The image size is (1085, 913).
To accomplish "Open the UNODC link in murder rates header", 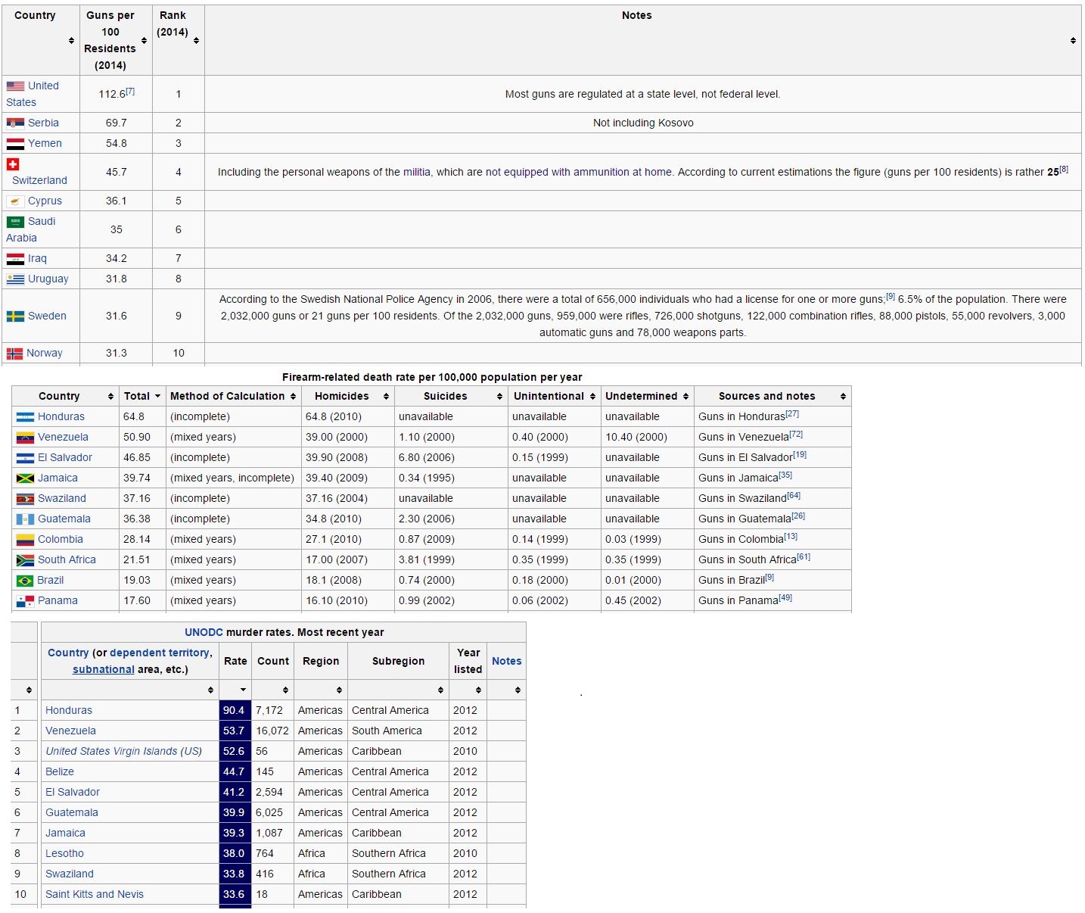I will point(204,632).
